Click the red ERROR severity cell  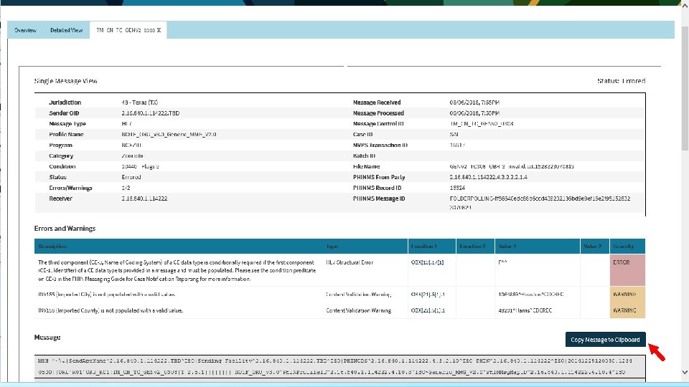click(627, 270)
